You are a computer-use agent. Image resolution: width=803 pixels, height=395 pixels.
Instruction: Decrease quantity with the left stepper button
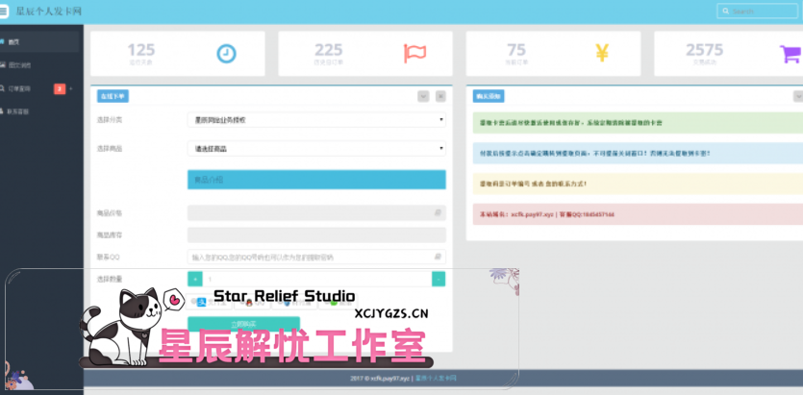(x=195, y=279)
